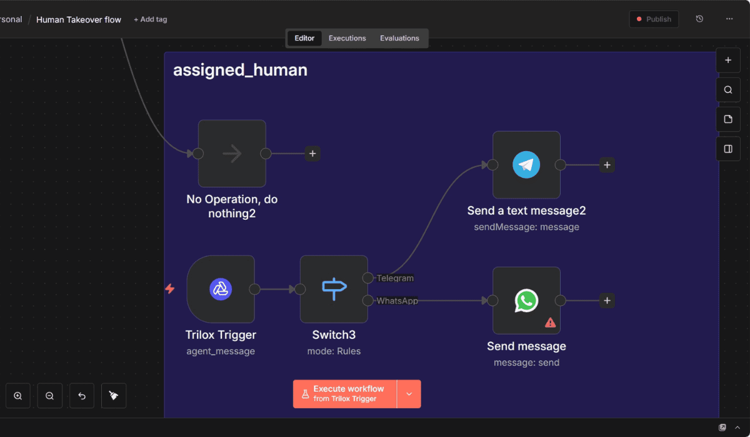Click the tidy up icon in bottom toolbar

point(113,395)
